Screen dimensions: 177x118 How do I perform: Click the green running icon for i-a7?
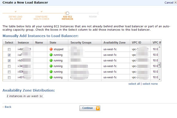[x=51, y=55]
